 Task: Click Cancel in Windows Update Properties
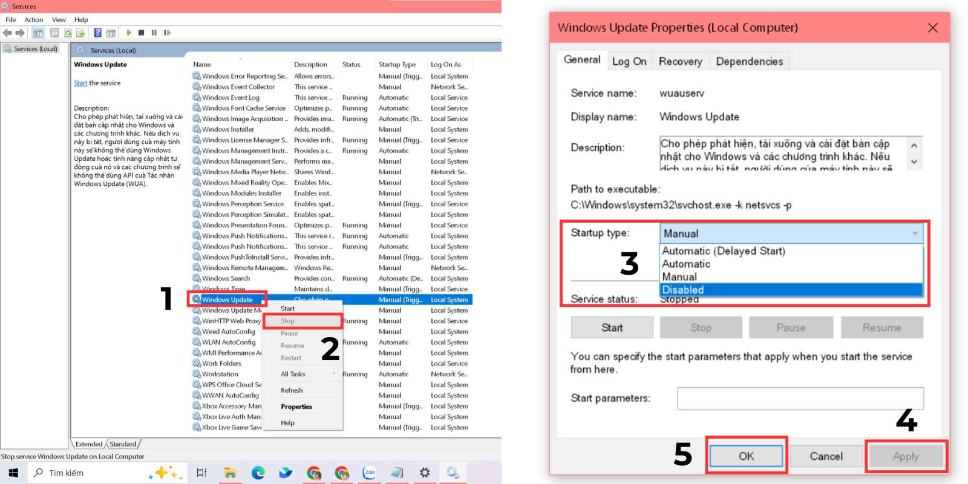pos(826,456)
